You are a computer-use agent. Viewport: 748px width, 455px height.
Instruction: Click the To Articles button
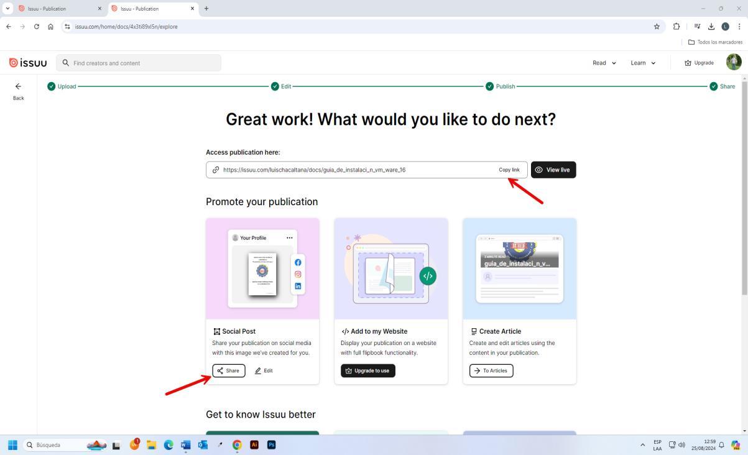point(491,370)
